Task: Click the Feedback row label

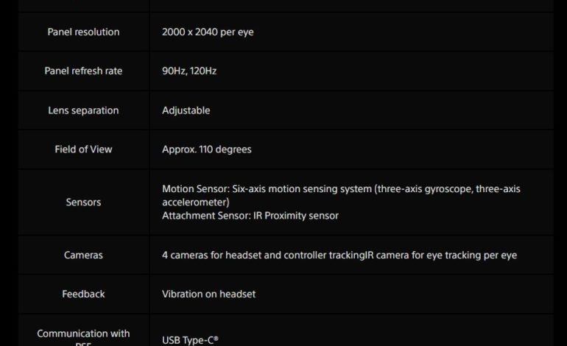Action: pos(83,294)
